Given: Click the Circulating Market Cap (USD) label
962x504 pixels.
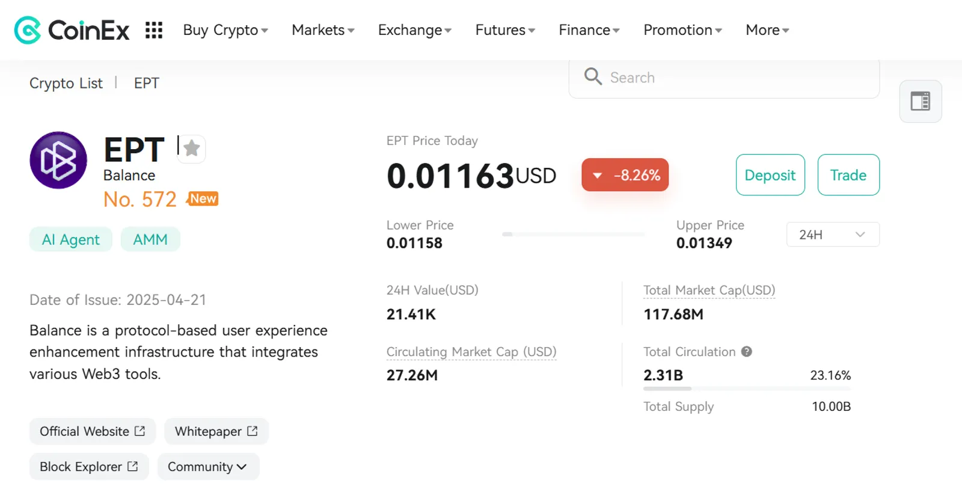Looking at the screenshot, I should 471,352.
